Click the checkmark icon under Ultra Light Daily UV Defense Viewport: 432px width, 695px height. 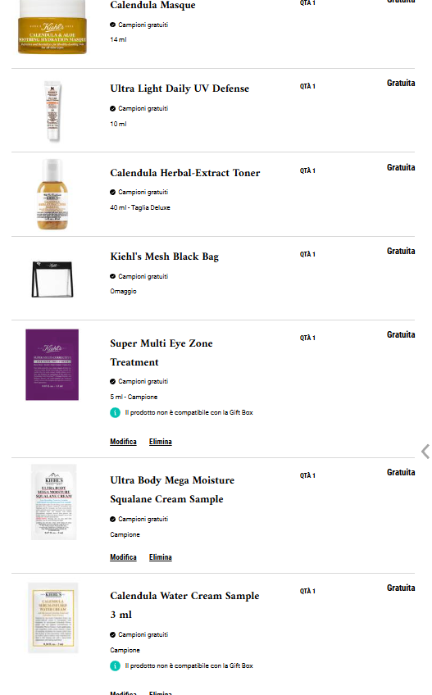[x=112, y=108]
